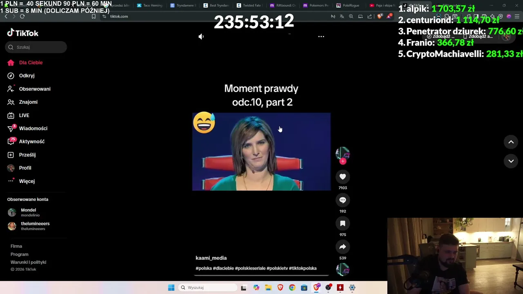The image size is (523, 294).
Task: Reload the page with browser refresh icon
Action: [x=22, y=16]
